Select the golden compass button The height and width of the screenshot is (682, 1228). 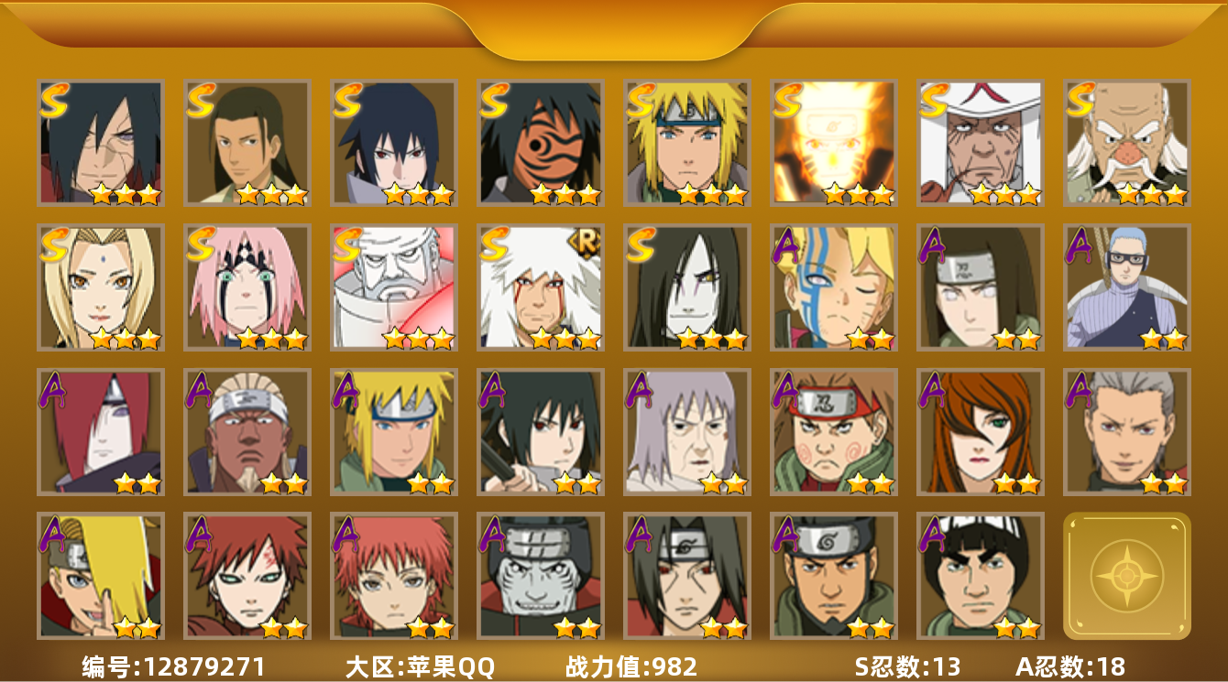click(1127, 576)
